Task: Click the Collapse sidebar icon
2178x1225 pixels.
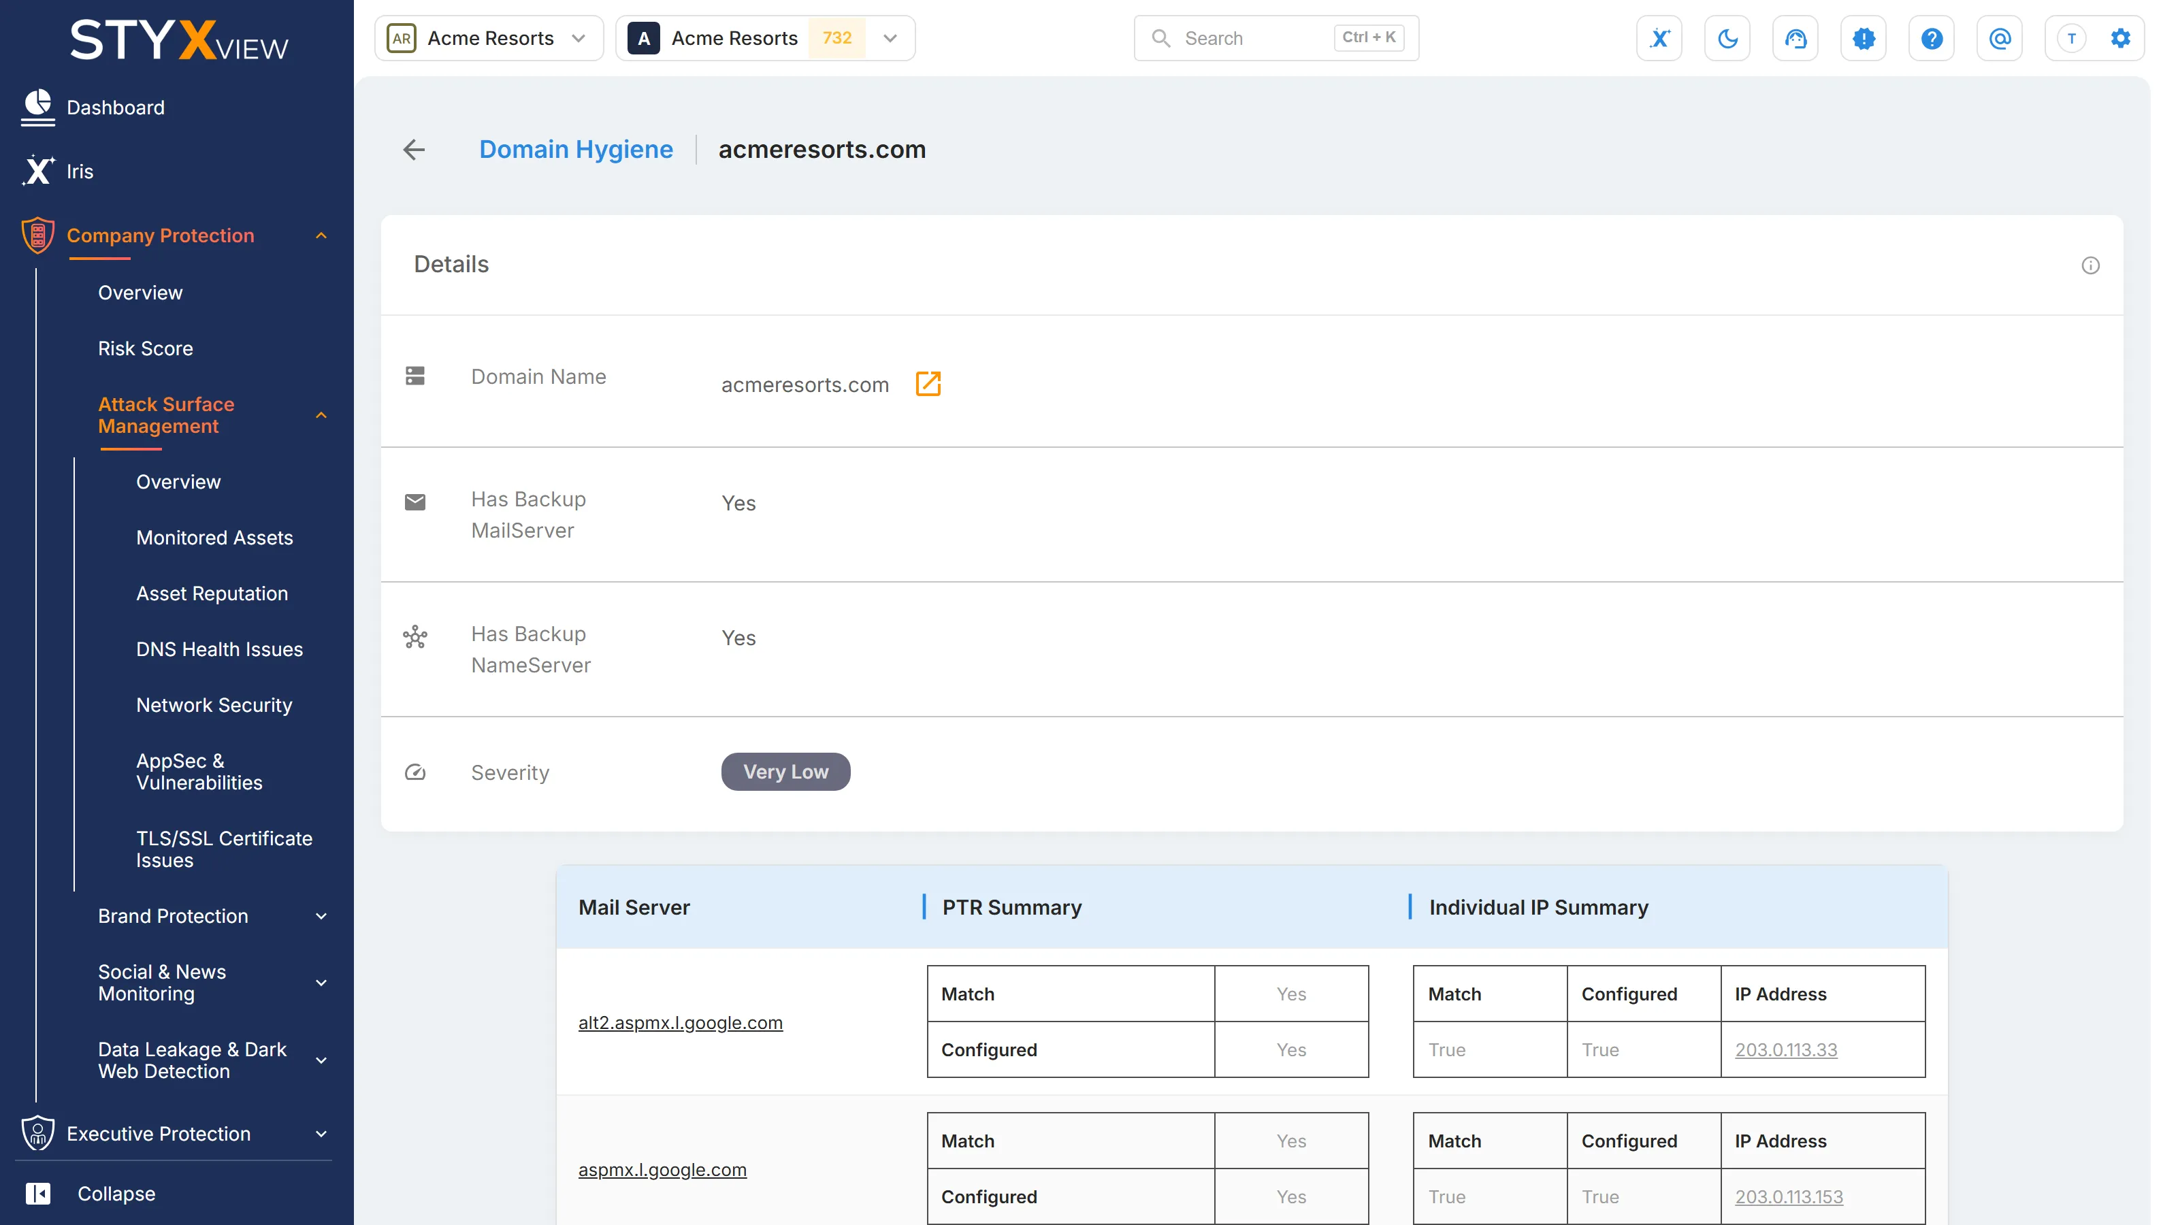Action: coord(38,1193)
